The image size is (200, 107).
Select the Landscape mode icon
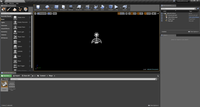coord(14,9)
